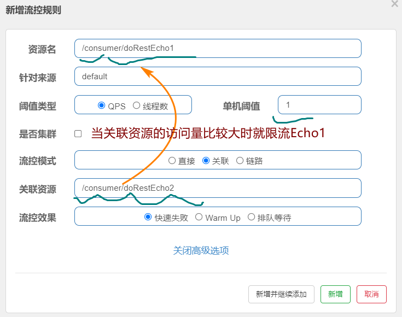Click the 关联资源 input field
The height and width of the screenshot is (317, 402).
[218, 188]
